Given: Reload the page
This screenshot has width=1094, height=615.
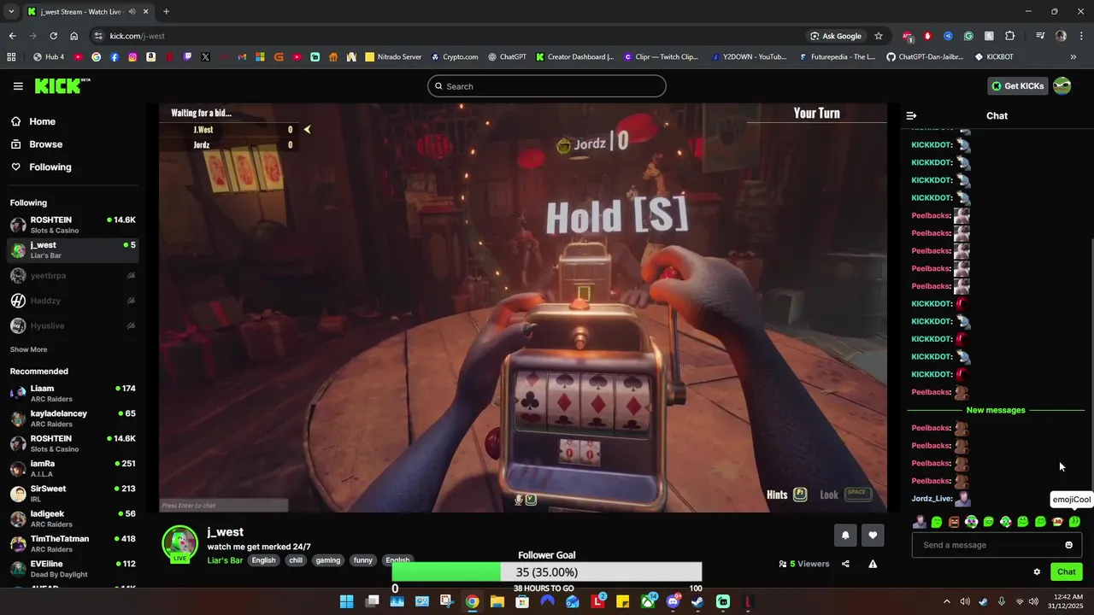Looking at the screenshot, I should tap(53, 36).
